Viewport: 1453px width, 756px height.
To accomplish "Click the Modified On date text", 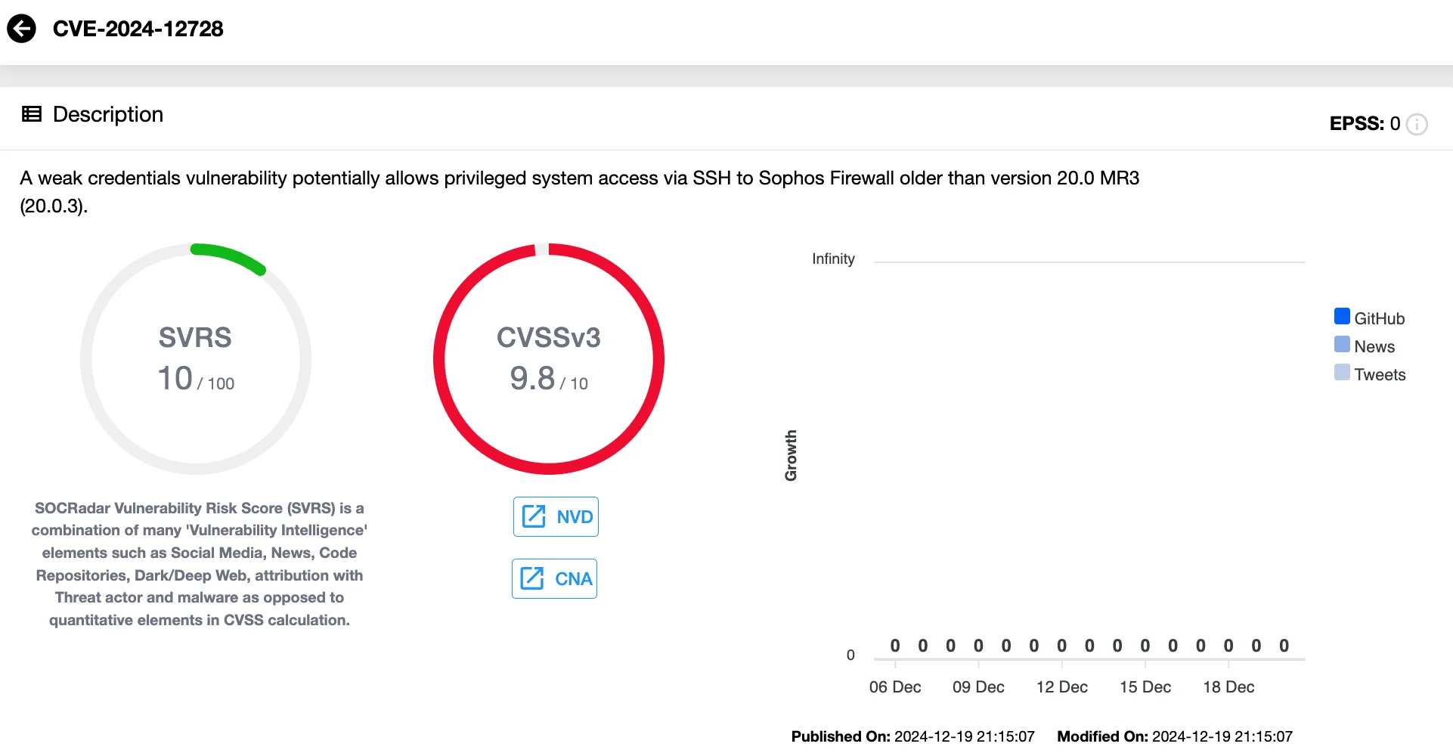I will coord(1175,736).
